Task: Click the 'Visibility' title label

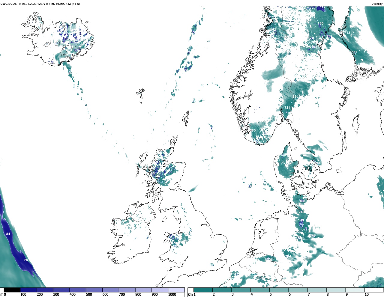Action: pyautogui.click(x=377, y=4)
